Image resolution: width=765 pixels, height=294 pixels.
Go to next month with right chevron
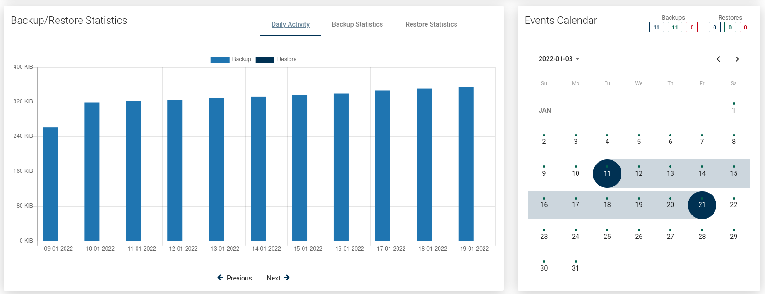(x=737, y=59)
